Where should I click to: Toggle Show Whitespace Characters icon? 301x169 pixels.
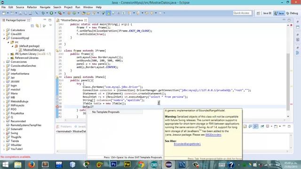tap(123, 13)
